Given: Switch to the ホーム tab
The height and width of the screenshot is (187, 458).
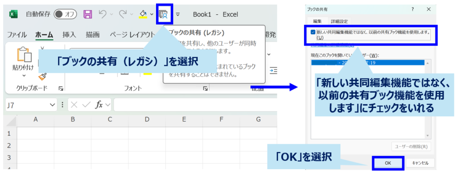Looking at the screenshot, I should point(44,35).
